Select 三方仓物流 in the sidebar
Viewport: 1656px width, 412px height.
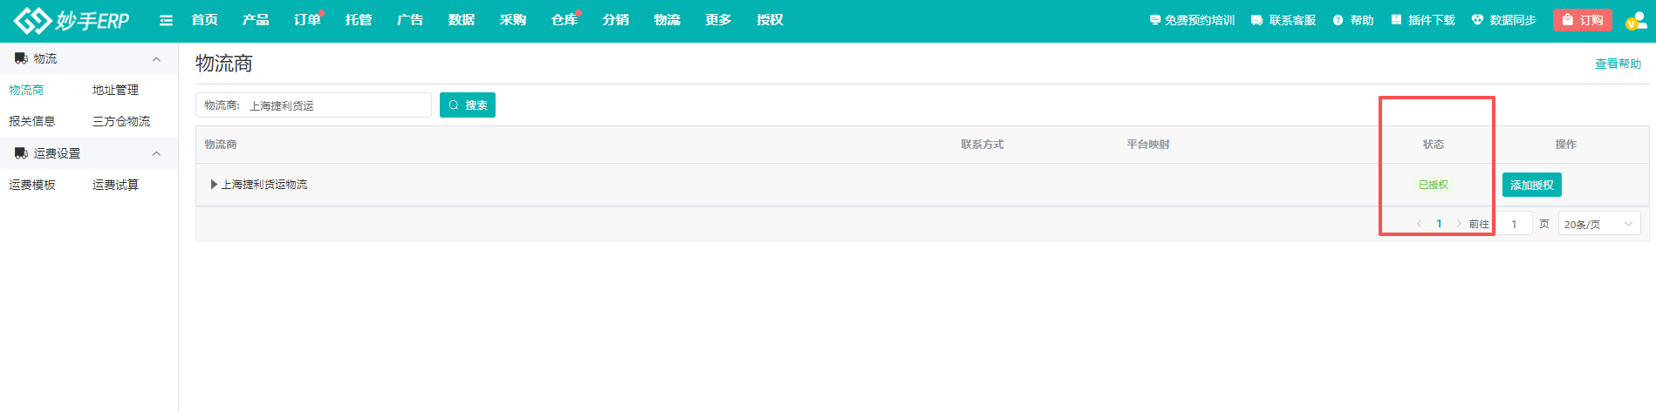pyautogui.click(x=121, y=121)
